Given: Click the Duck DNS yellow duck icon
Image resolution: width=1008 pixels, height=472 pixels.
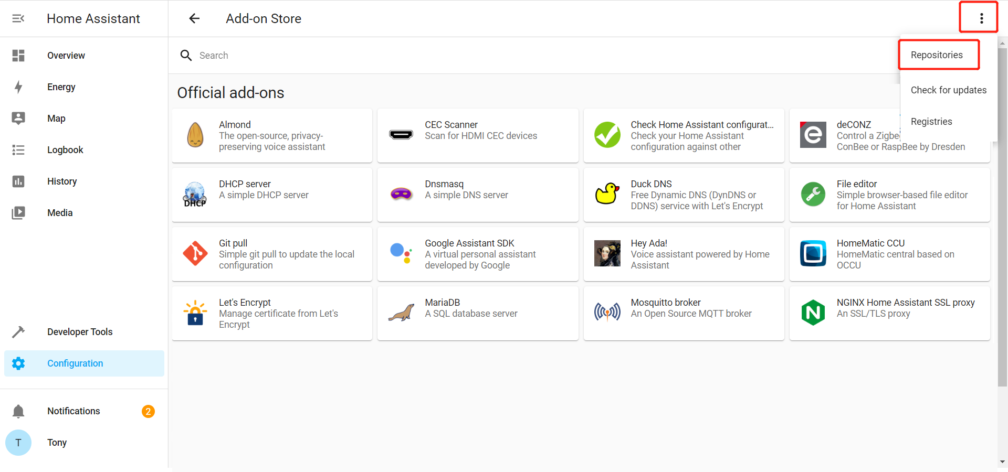Looking at the screenshot, I should pyautogui.click(x=607, y=194).
